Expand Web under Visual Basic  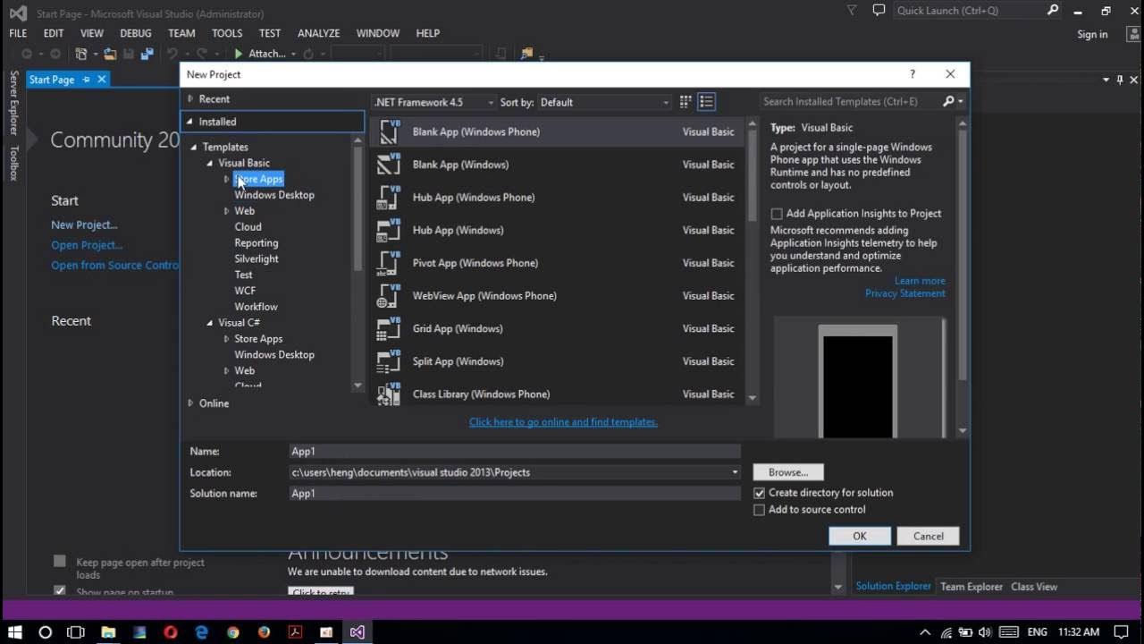coord(226,211)
